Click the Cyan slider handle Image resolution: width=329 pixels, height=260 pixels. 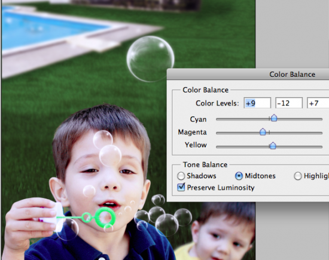274,118
